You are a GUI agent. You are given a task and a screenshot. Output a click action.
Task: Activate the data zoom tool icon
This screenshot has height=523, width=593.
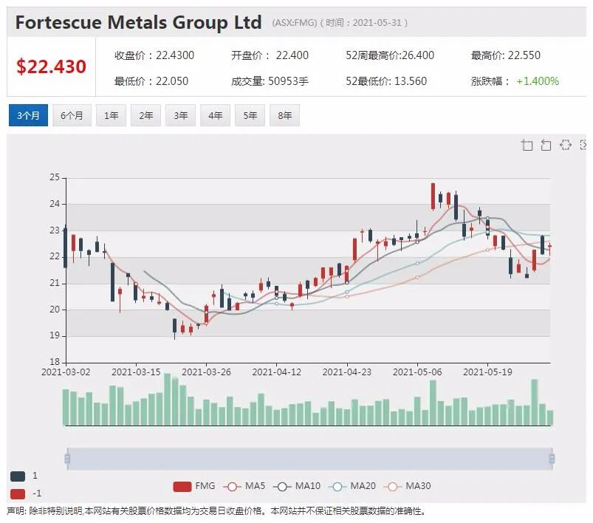click(527, 145)
